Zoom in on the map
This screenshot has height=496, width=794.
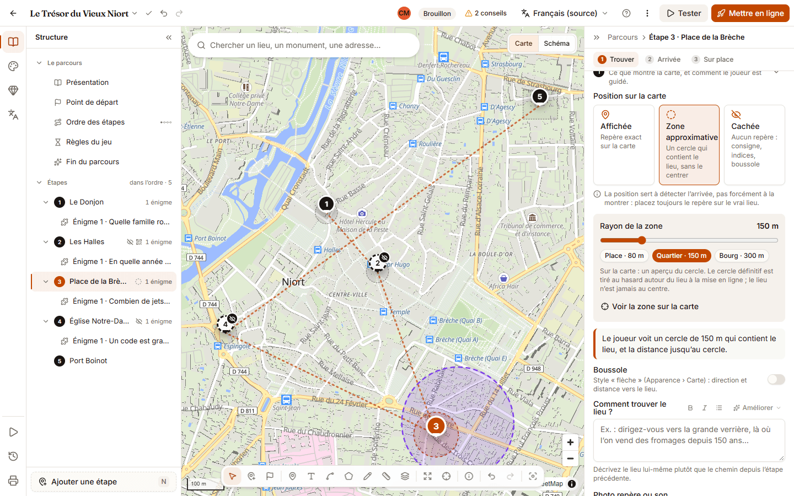570,442
